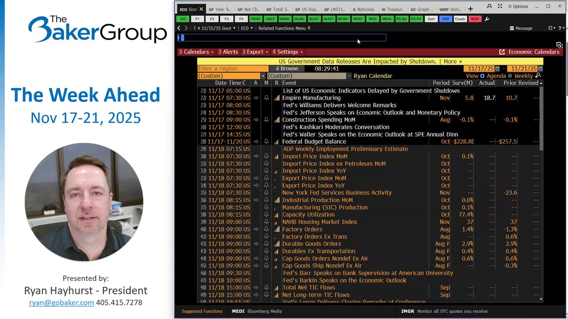Image resolution: width=568 pixels, height=319 pixels.
Task: Toggle the speaker alert for Federal Budget Balance
Action: click(x=256, y=142)
